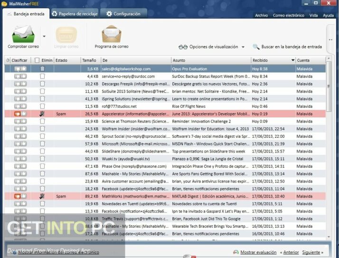Open Programa de correo envelope icon
Screen dimensions: 339x258
(x=112, y=34)
